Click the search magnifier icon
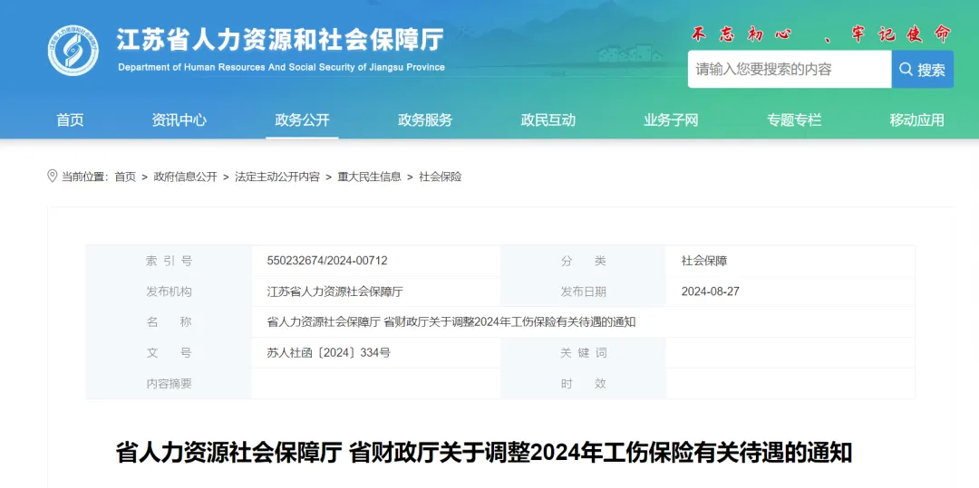This screenshot has height=488, width=979. [906, 70]
